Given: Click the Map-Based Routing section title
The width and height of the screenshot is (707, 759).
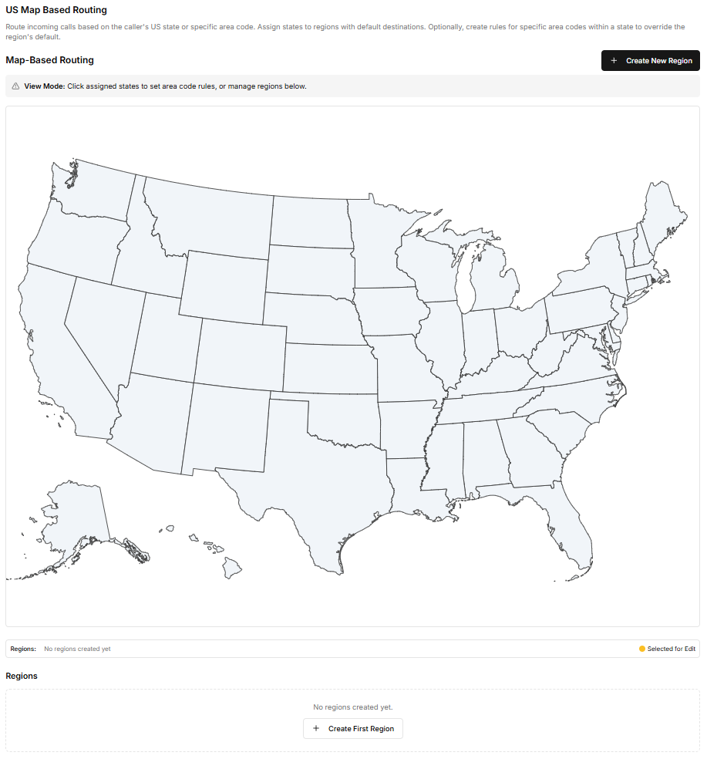Looking at the screenshot, I should point(50,59).
